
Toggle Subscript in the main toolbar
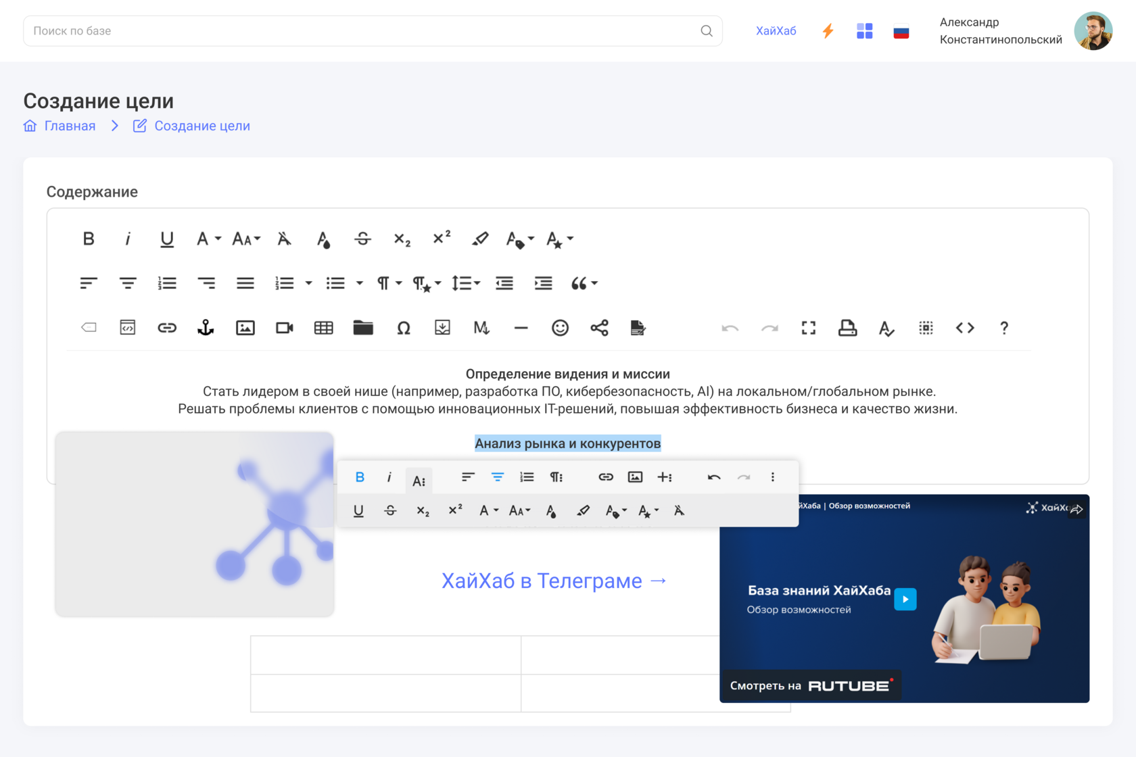coord(402,239)
